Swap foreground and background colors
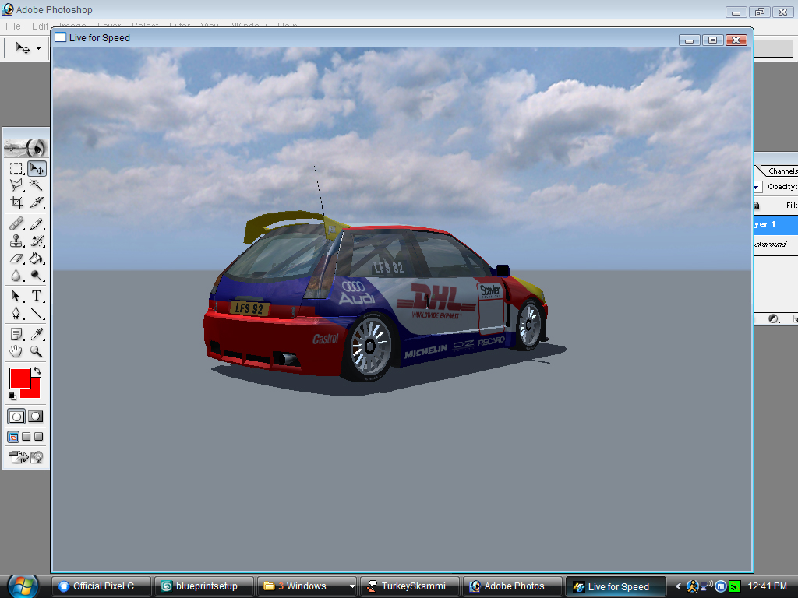Viewport: 798px width, 598px height. [37, 371]
